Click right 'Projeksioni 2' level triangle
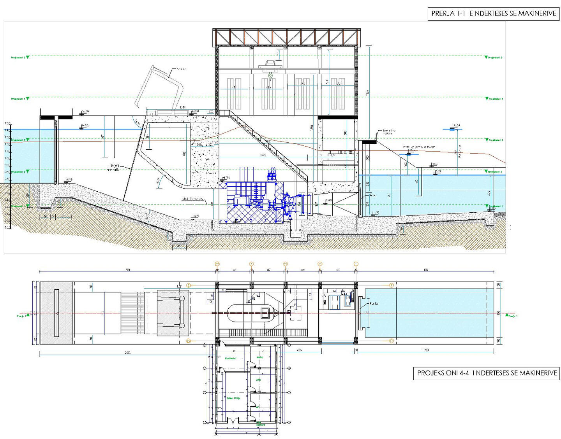 486,171
